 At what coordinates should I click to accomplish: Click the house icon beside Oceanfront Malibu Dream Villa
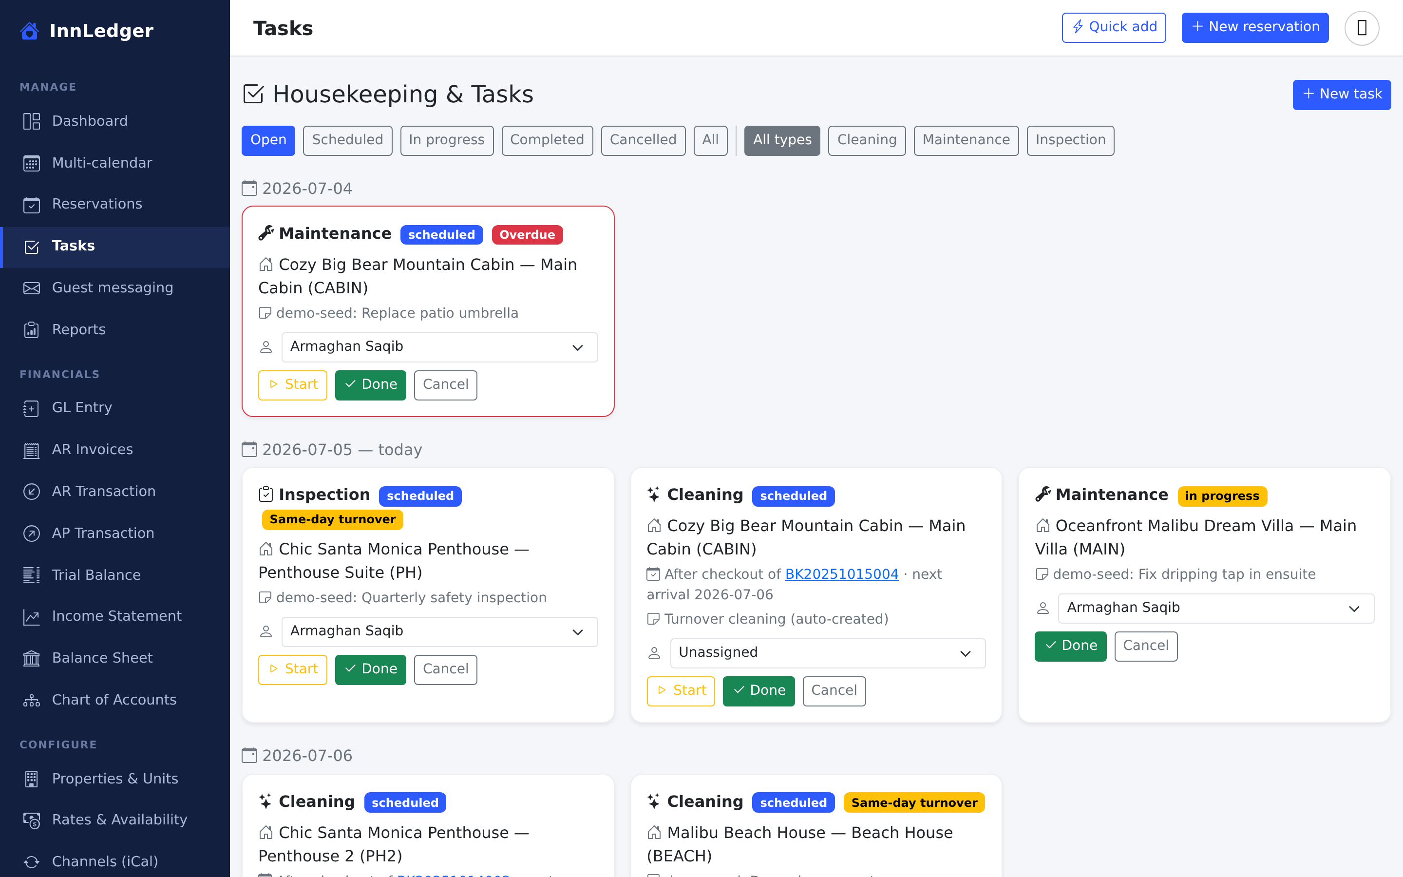click(x=1043, y=526)
